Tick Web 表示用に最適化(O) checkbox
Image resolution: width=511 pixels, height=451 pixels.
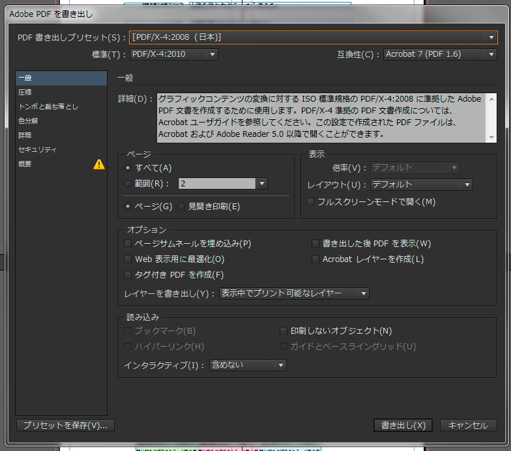coord(128,259)
